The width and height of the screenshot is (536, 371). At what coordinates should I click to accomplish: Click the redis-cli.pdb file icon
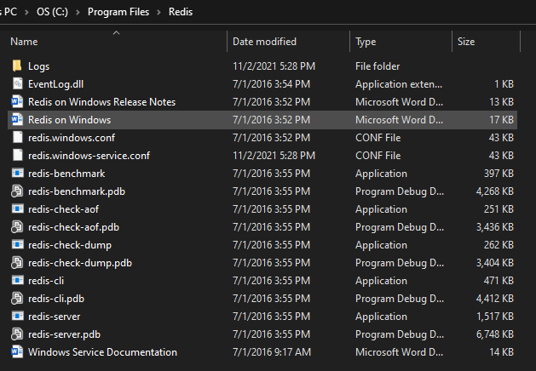(x=17, y=299)
